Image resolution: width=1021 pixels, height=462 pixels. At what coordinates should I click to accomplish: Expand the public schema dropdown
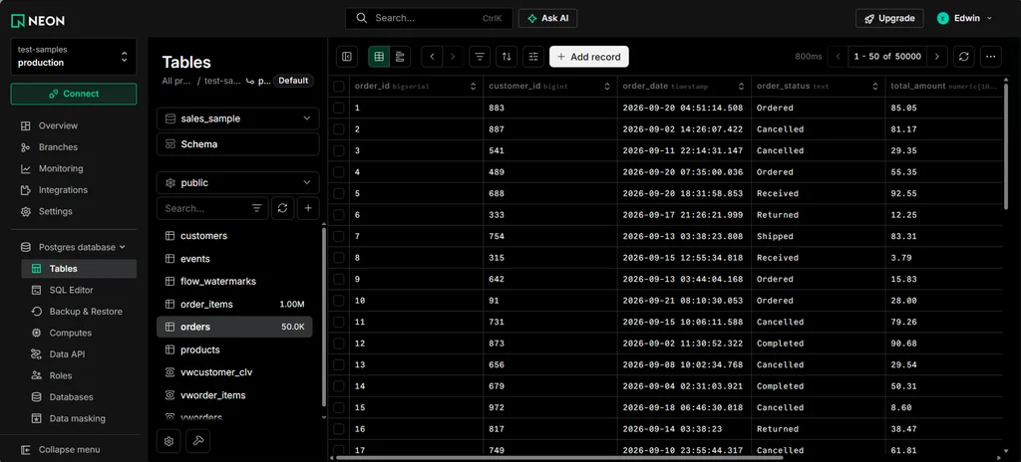(237, 183)
